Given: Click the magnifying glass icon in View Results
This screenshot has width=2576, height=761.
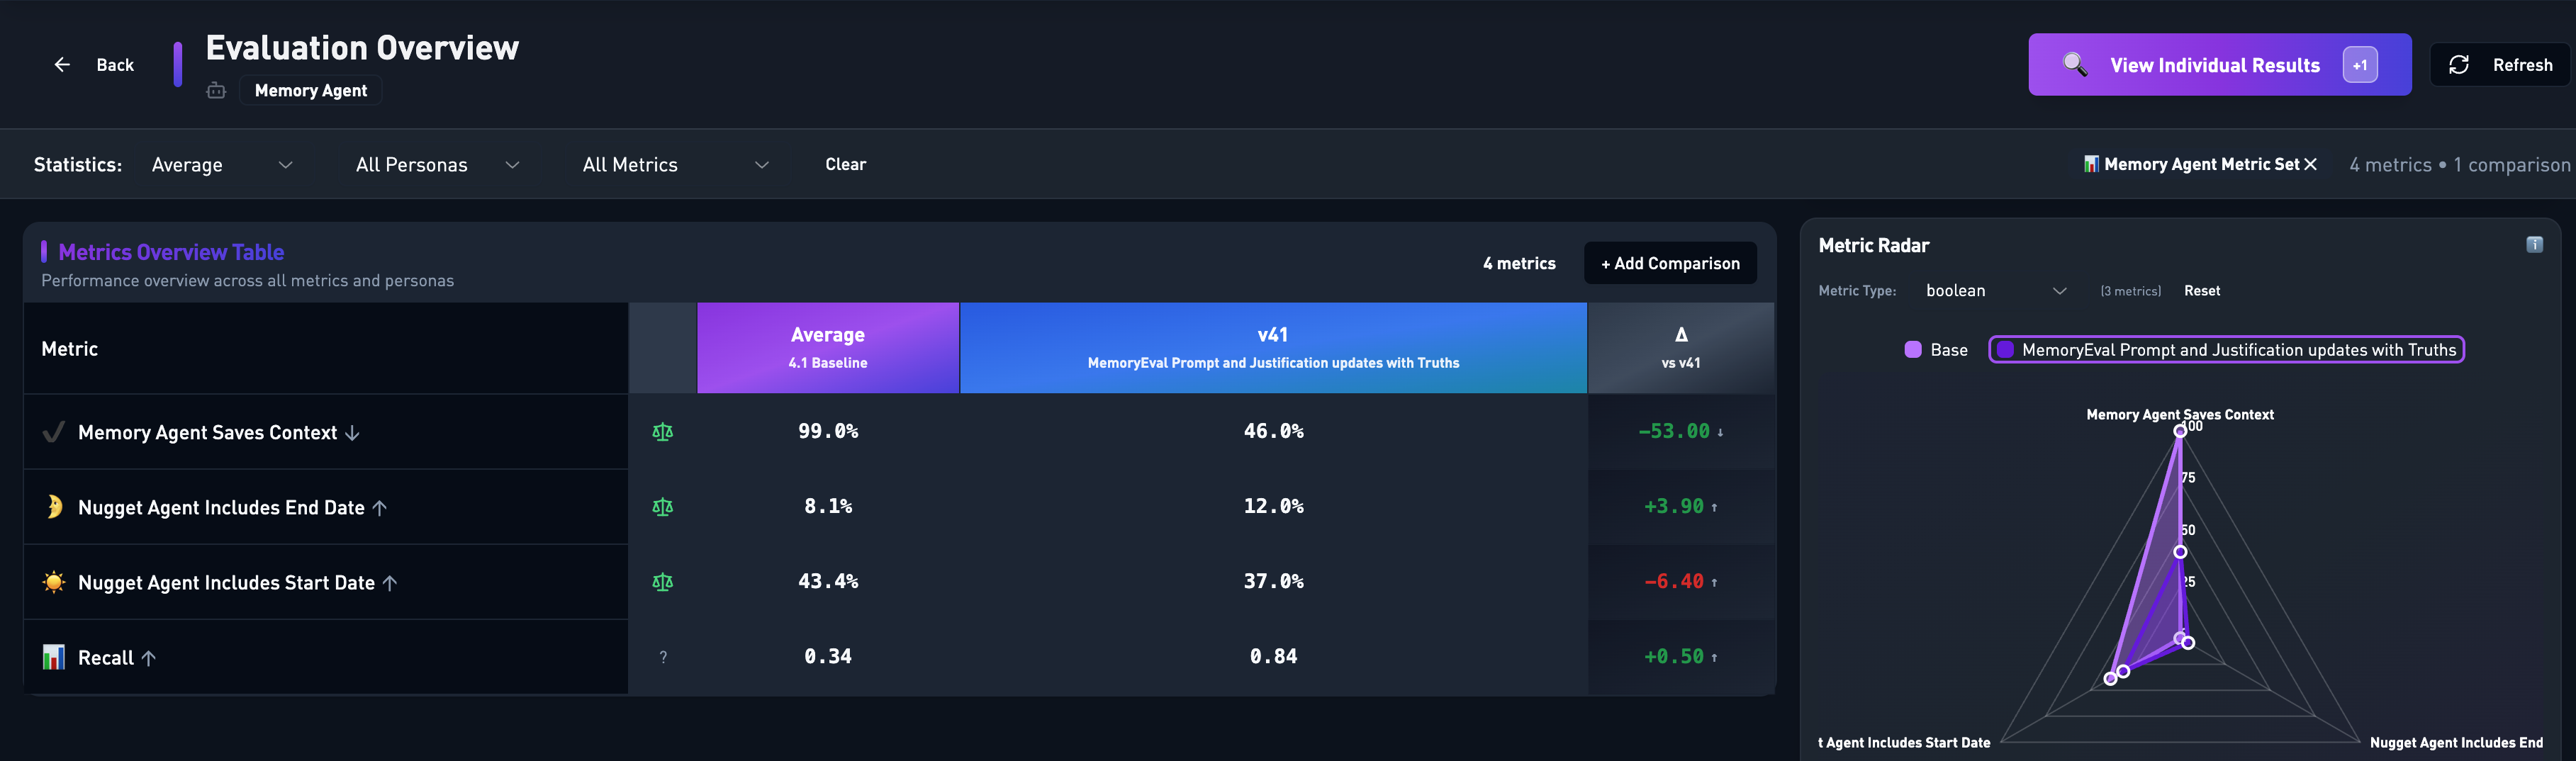Looking at the screenshot, I should pyautogui.click(x=2074, y=65).
